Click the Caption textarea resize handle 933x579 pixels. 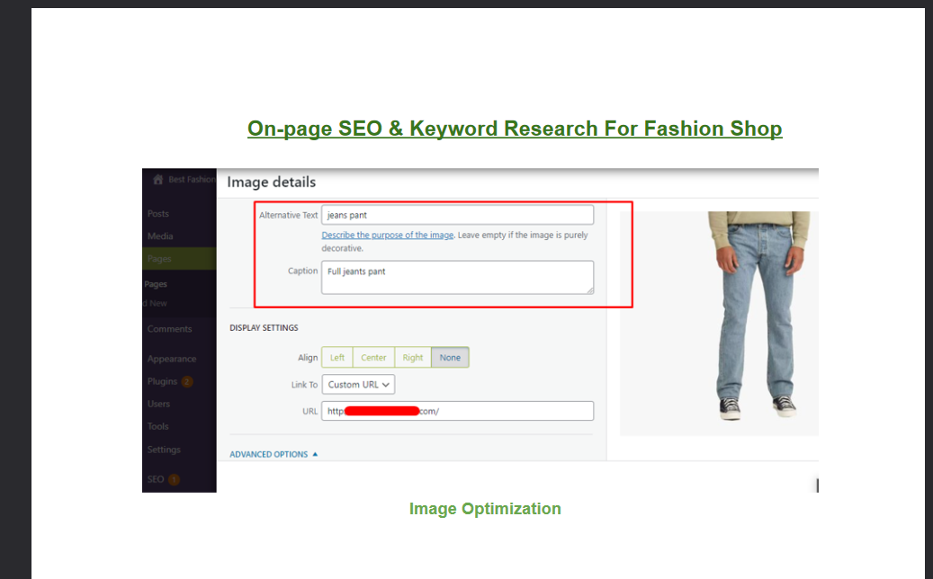pyautogui.click(x=590, y=289)
